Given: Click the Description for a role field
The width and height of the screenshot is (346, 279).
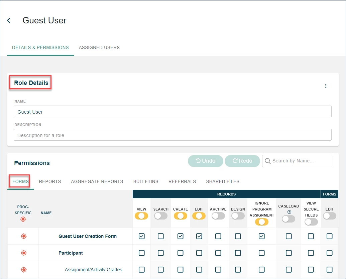Looking at the screenshot, I should pyautogui.click(x=172, y=135).
